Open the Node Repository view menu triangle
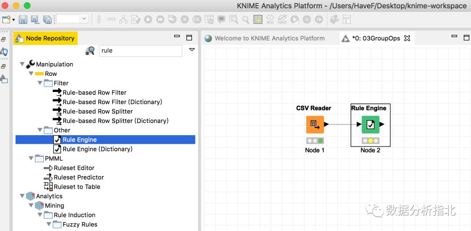 pos(192,50)
